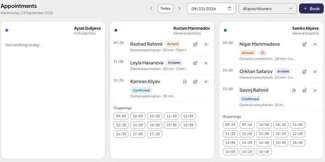Click the practitioner name Aysel Quliyeva
Viewport: 325px width, 162px height.
pyautogui.click(x=87, y=28)
